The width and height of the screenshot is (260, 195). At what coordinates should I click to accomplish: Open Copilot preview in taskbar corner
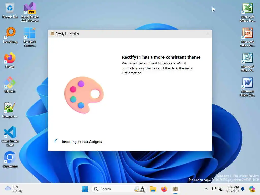click(252, 189)
